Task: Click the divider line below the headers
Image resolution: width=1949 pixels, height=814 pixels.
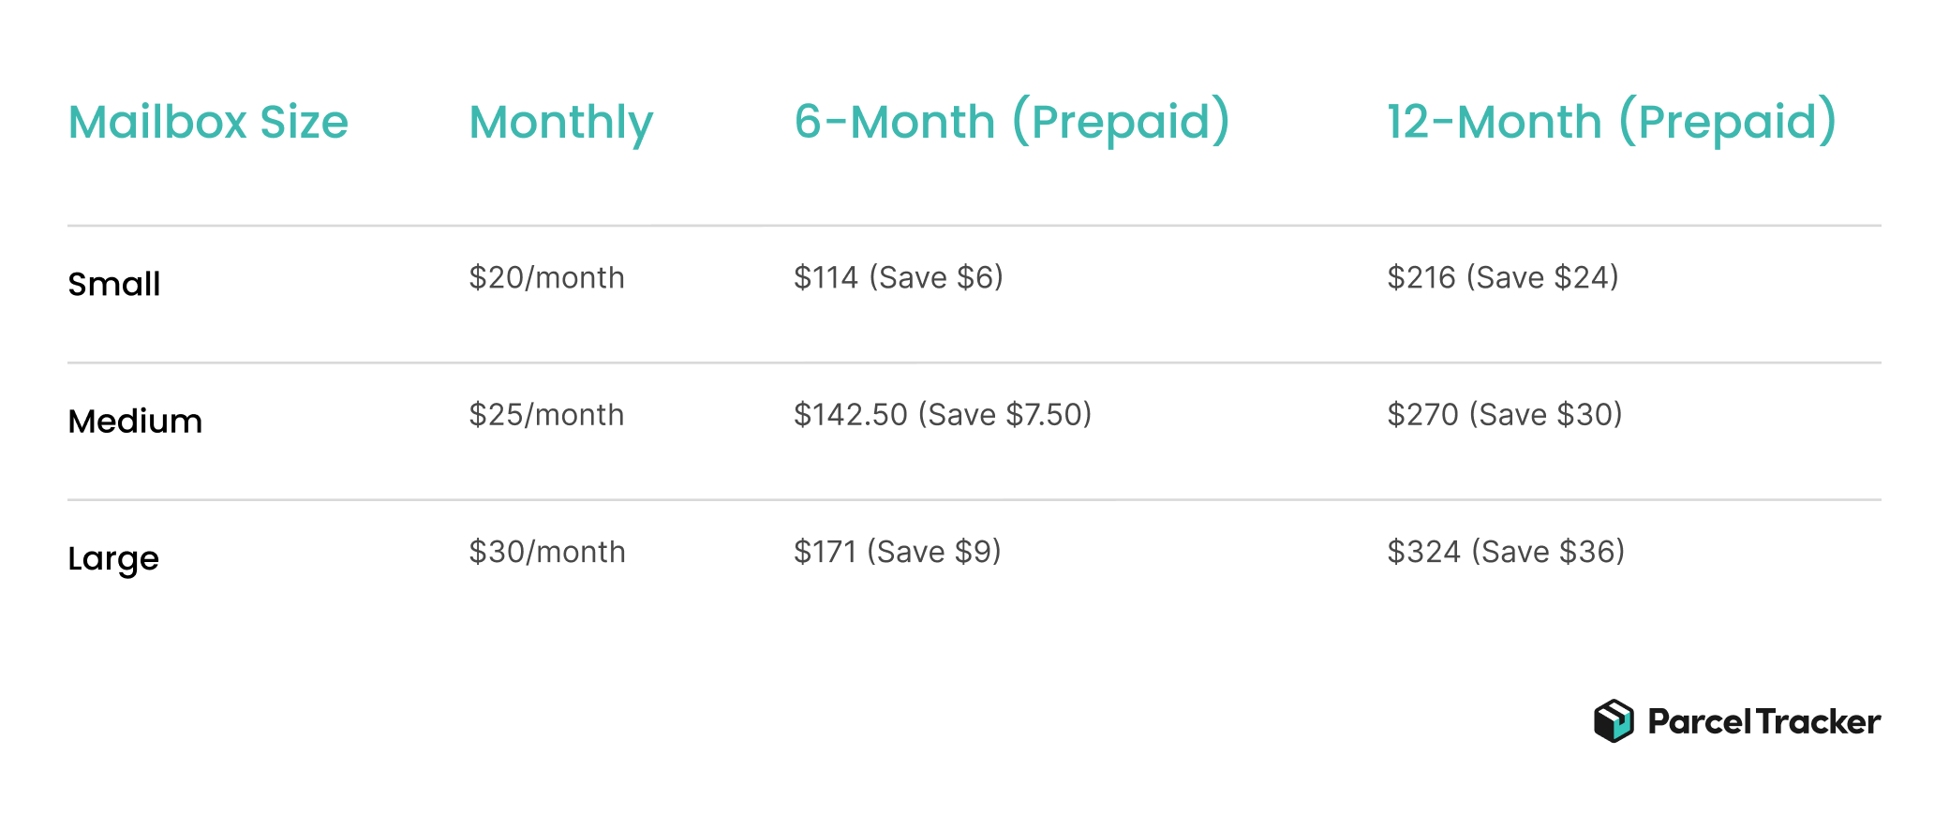Action: (x=974, y=226)
